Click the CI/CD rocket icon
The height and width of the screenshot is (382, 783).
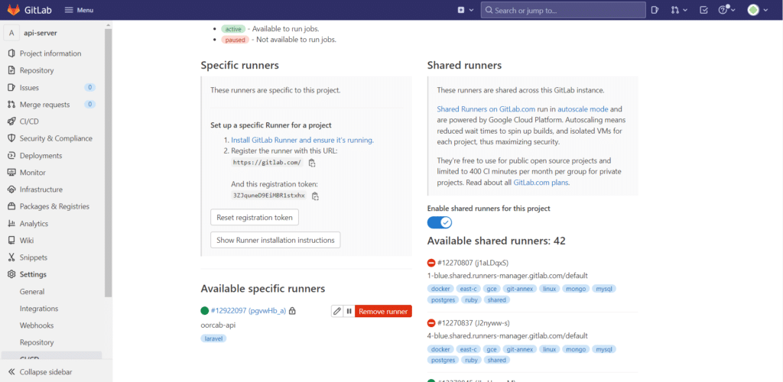coord(11,121)
